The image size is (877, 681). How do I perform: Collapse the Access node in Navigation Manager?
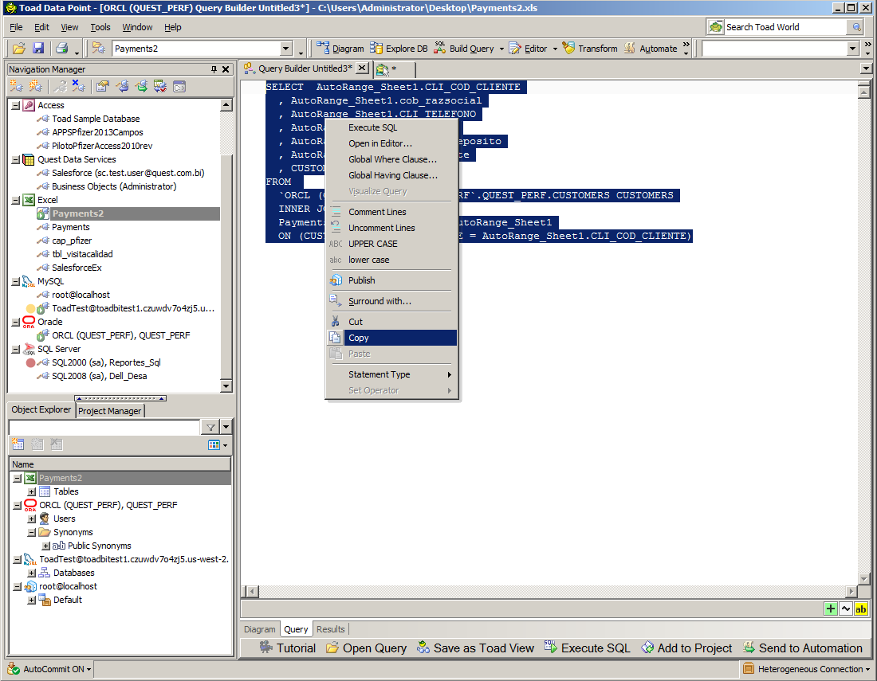click(x=16, y=106)
